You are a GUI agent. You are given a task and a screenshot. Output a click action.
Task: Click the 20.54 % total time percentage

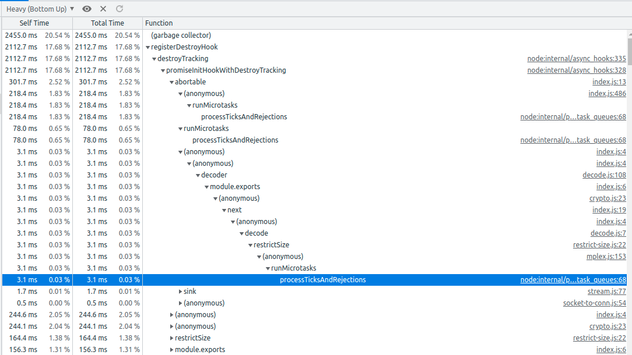point(127,35)
